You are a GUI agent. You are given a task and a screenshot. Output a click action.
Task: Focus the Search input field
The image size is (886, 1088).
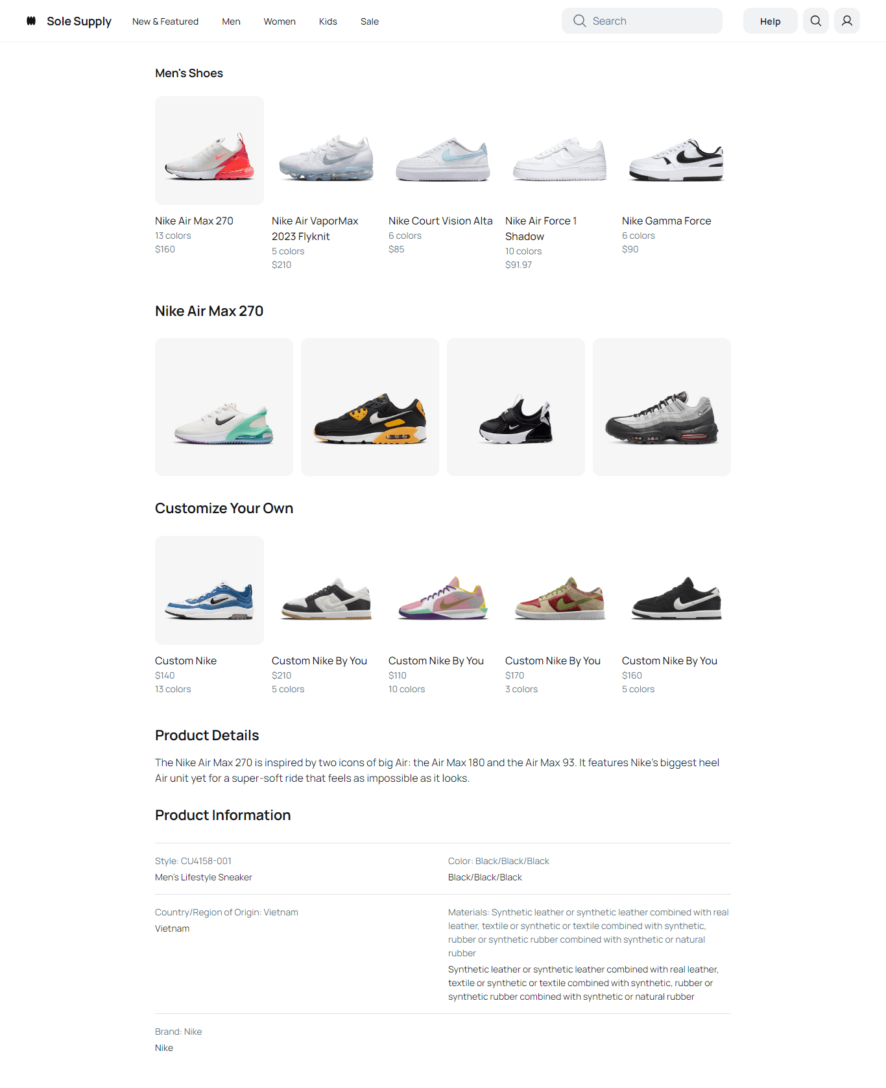pyautogui.click(x=642, y=21)
